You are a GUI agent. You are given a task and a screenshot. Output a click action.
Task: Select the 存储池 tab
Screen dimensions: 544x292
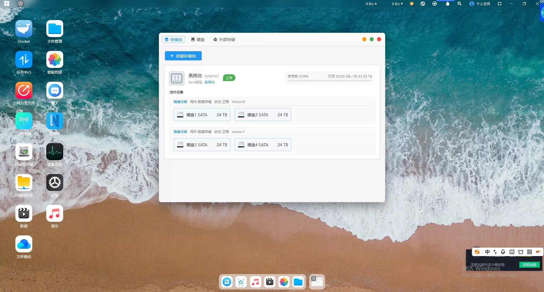173,40
